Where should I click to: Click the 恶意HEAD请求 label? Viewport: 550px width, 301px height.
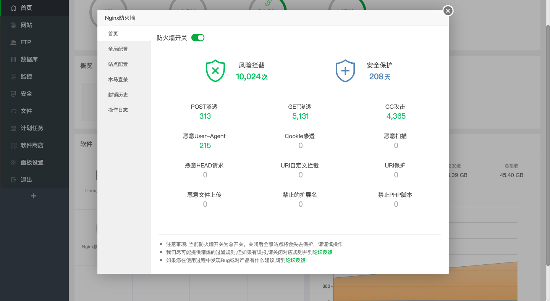coord(204,166)
